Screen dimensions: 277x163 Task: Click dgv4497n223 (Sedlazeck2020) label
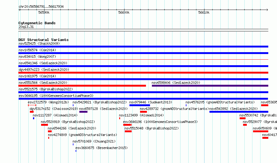(x=44, y=70)
